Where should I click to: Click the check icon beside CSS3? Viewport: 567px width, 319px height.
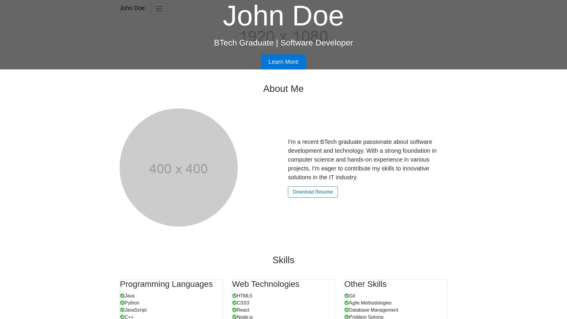tap(234, 303)
